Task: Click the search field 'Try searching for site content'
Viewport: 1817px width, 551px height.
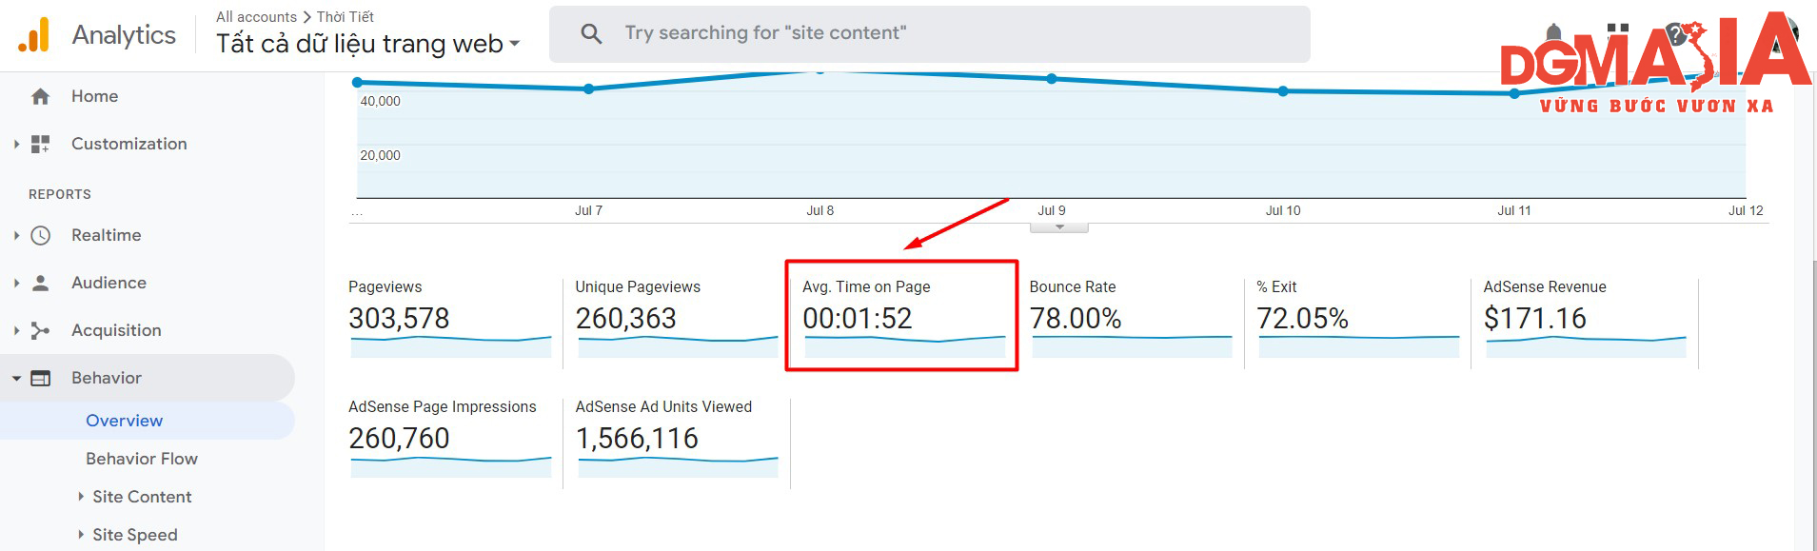Action: pyautogui.click(x=930, y=34)
